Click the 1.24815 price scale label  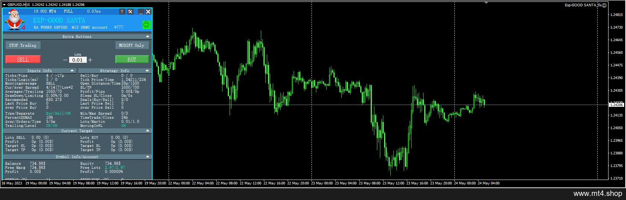(616, 15)
